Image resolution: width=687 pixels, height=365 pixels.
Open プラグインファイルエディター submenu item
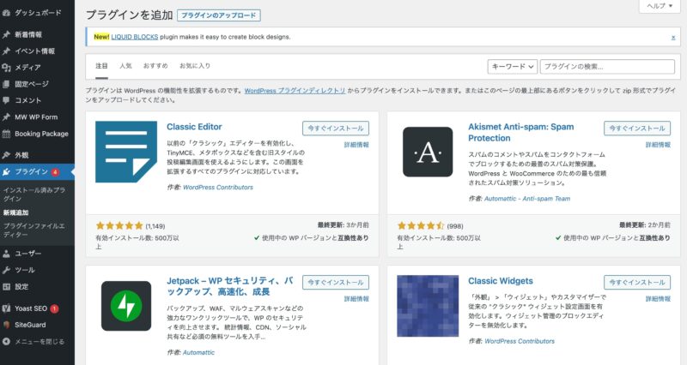click(x=34, y=230)
